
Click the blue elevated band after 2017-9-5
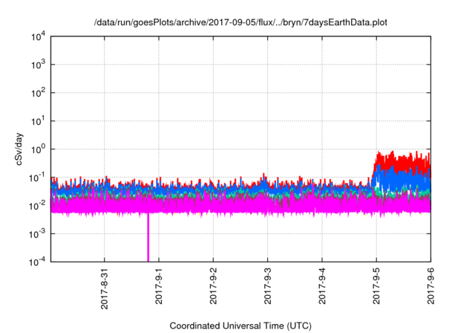(403, 181)
